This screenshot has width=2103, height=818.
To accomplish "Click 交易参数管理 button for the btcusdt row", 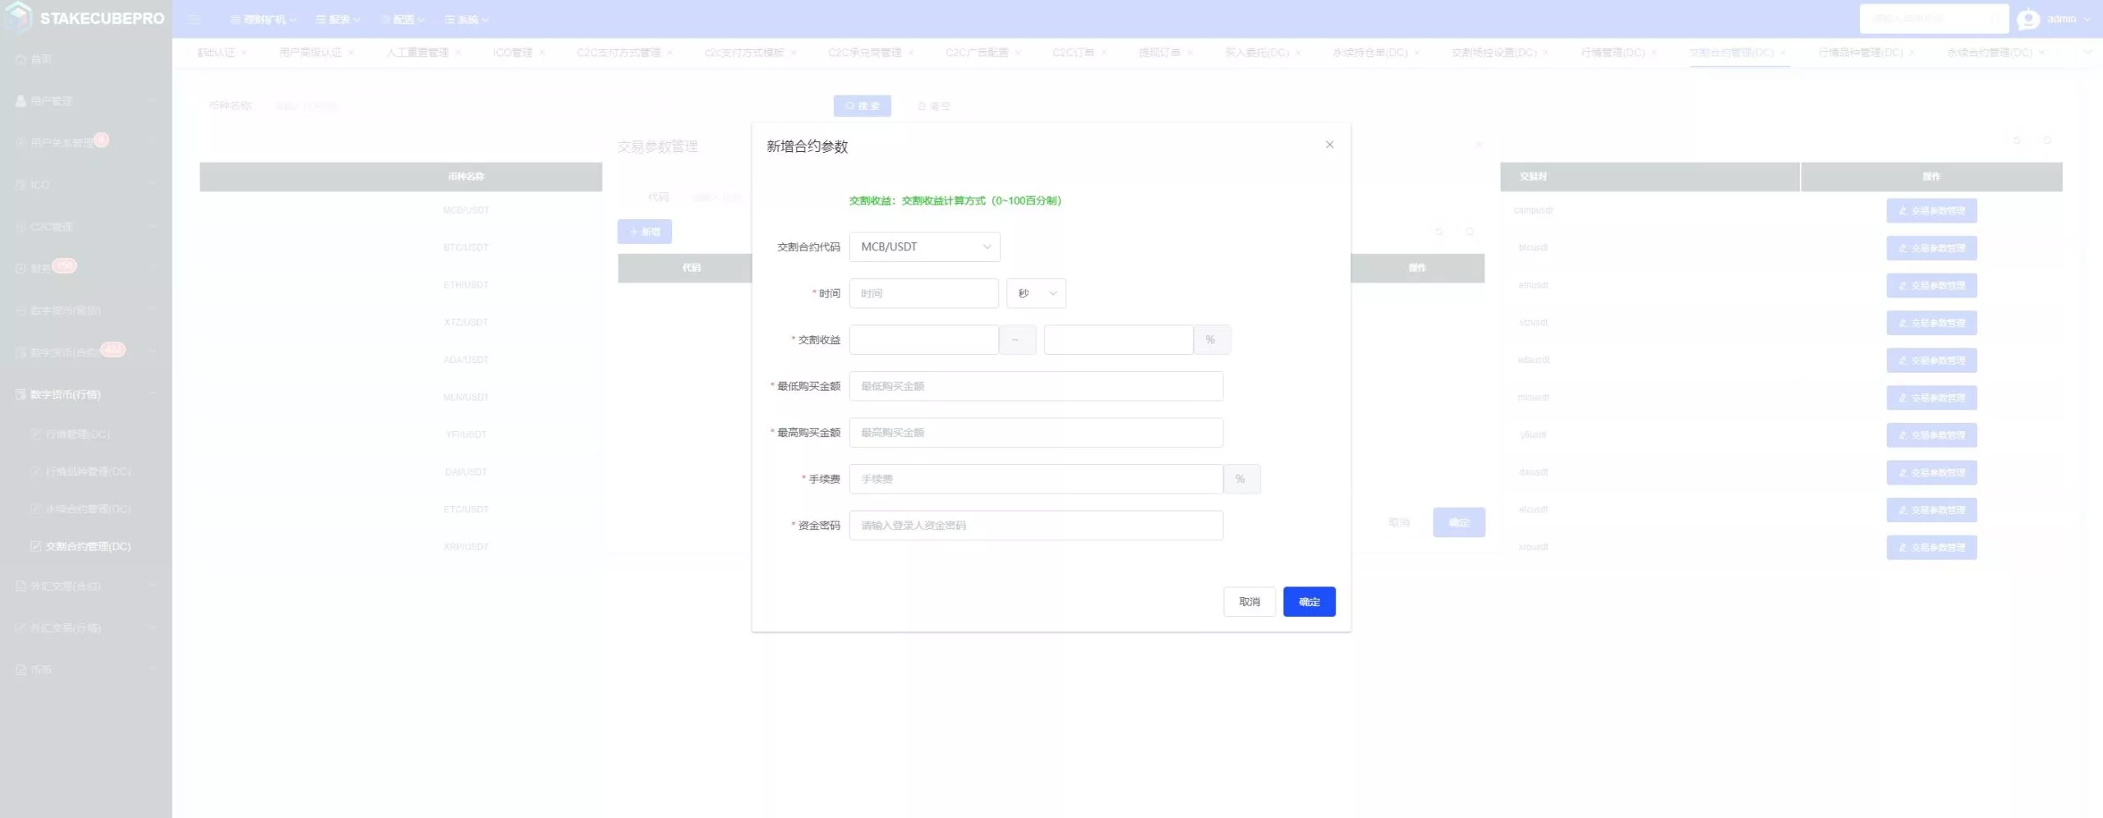I will tap(1931, 248).
